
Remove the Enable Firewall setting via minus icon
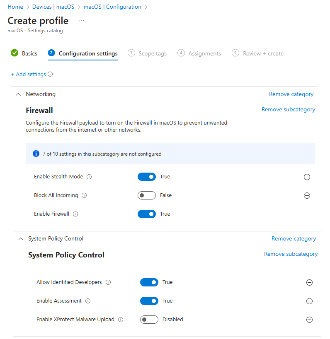[307, 214]
